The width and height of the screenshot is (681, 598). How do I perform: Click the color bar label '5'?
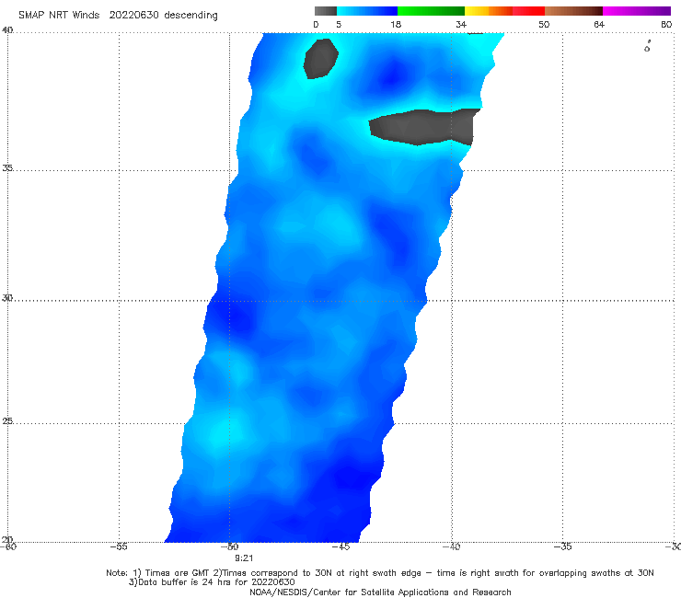tap(339, 25)
